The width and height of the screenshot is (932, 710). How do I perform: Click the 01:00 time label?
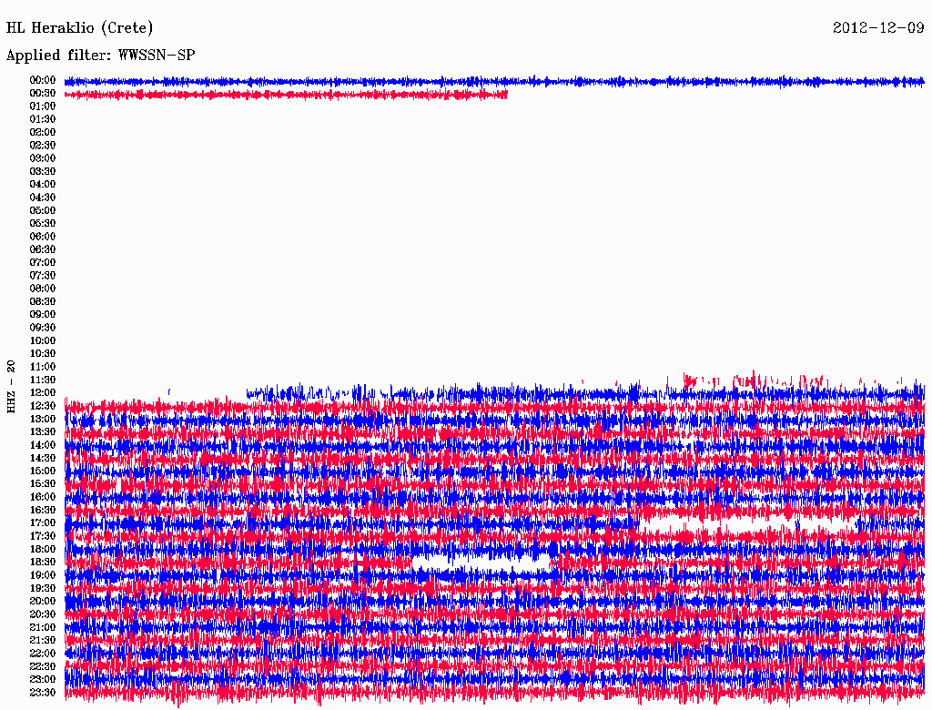43,106
